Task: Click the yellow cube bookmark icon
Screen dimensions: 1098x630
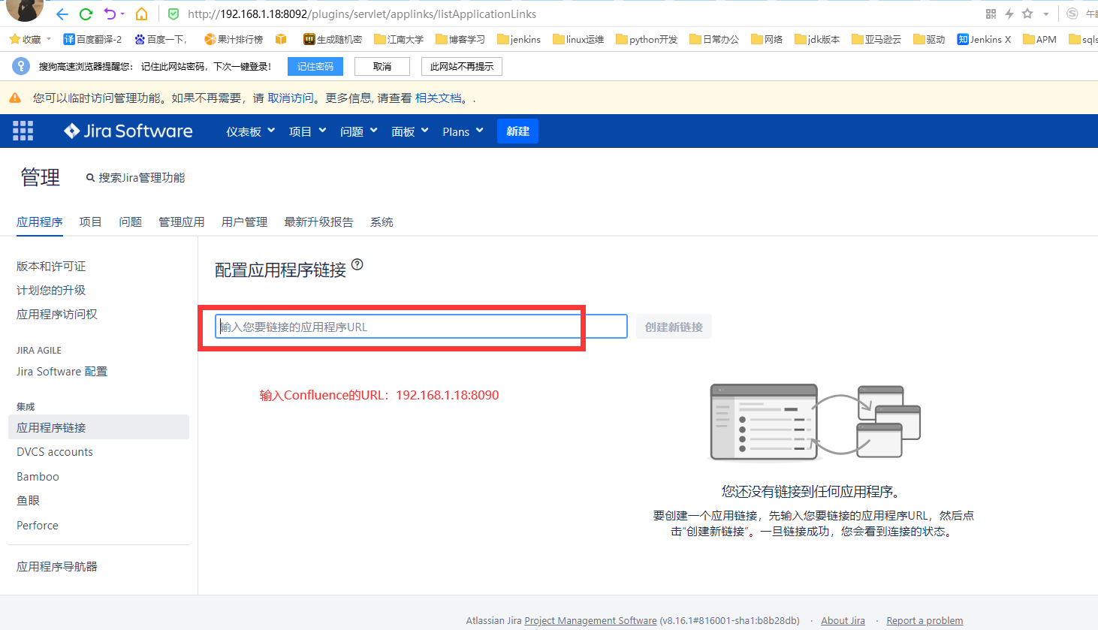Action: tap(281, 39)
